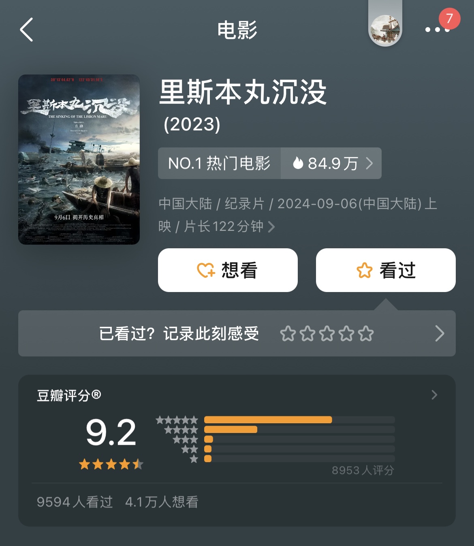This screenshot has width=474, height=546.
Task: Open the 9594人看过 viewers list
Action: (75, 502)
